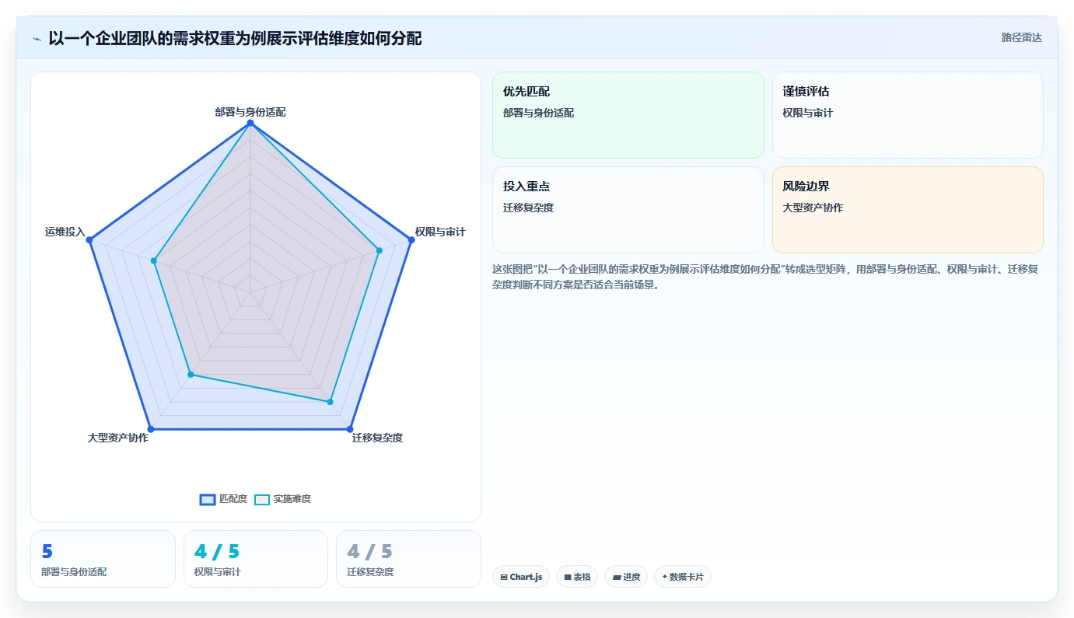Click the 表格 tag

coord(577,577)
